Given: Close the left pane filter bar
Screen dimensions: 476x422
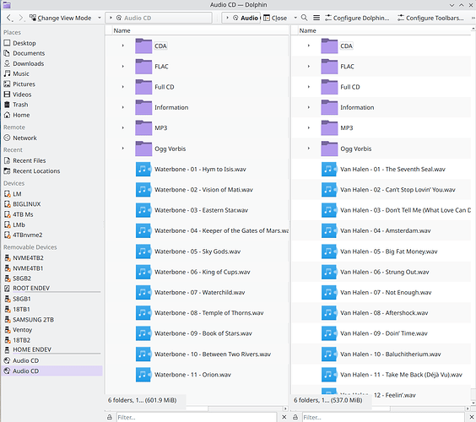Looking at the screenshot, I should (x=284, y=417).
